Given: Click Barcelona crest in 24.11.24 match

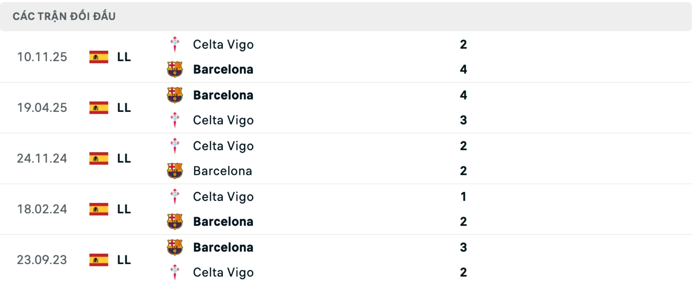Looking at the screenshot, I should (x=175, y=171).
